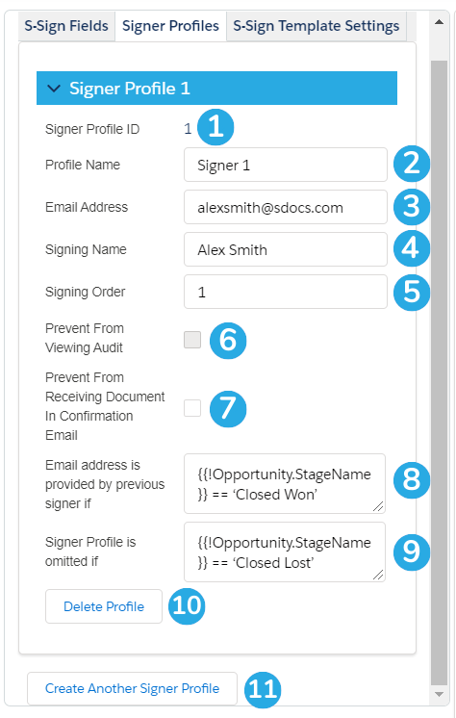The width and height of the screenshot is (456, 718).
Task: Click the Email Address input field
Action: click(x=286, y=208)
